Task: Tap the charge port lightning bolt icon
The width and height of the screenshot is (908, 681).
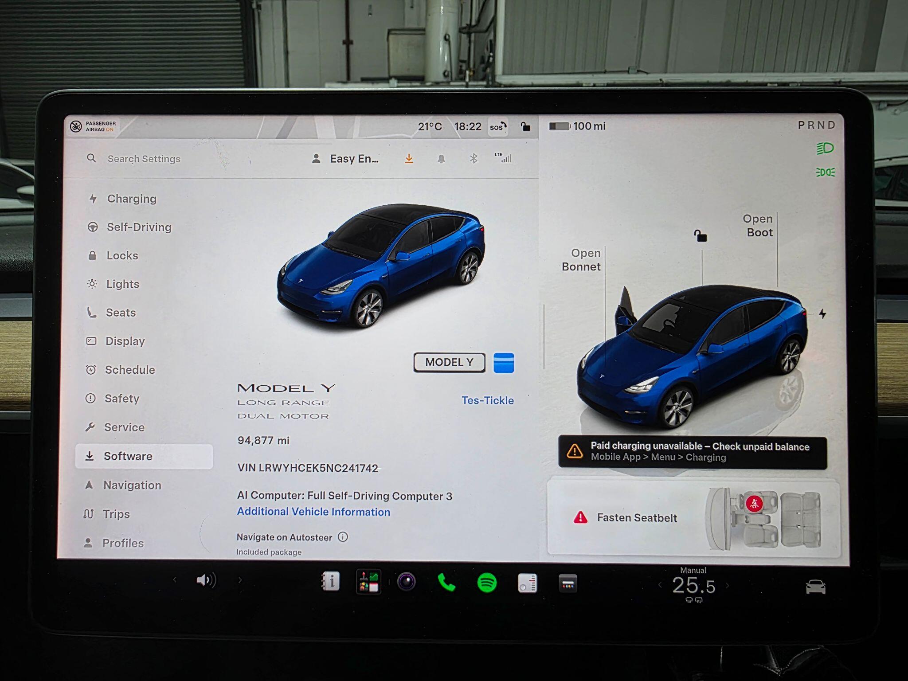Action: (x=822, y=314)
